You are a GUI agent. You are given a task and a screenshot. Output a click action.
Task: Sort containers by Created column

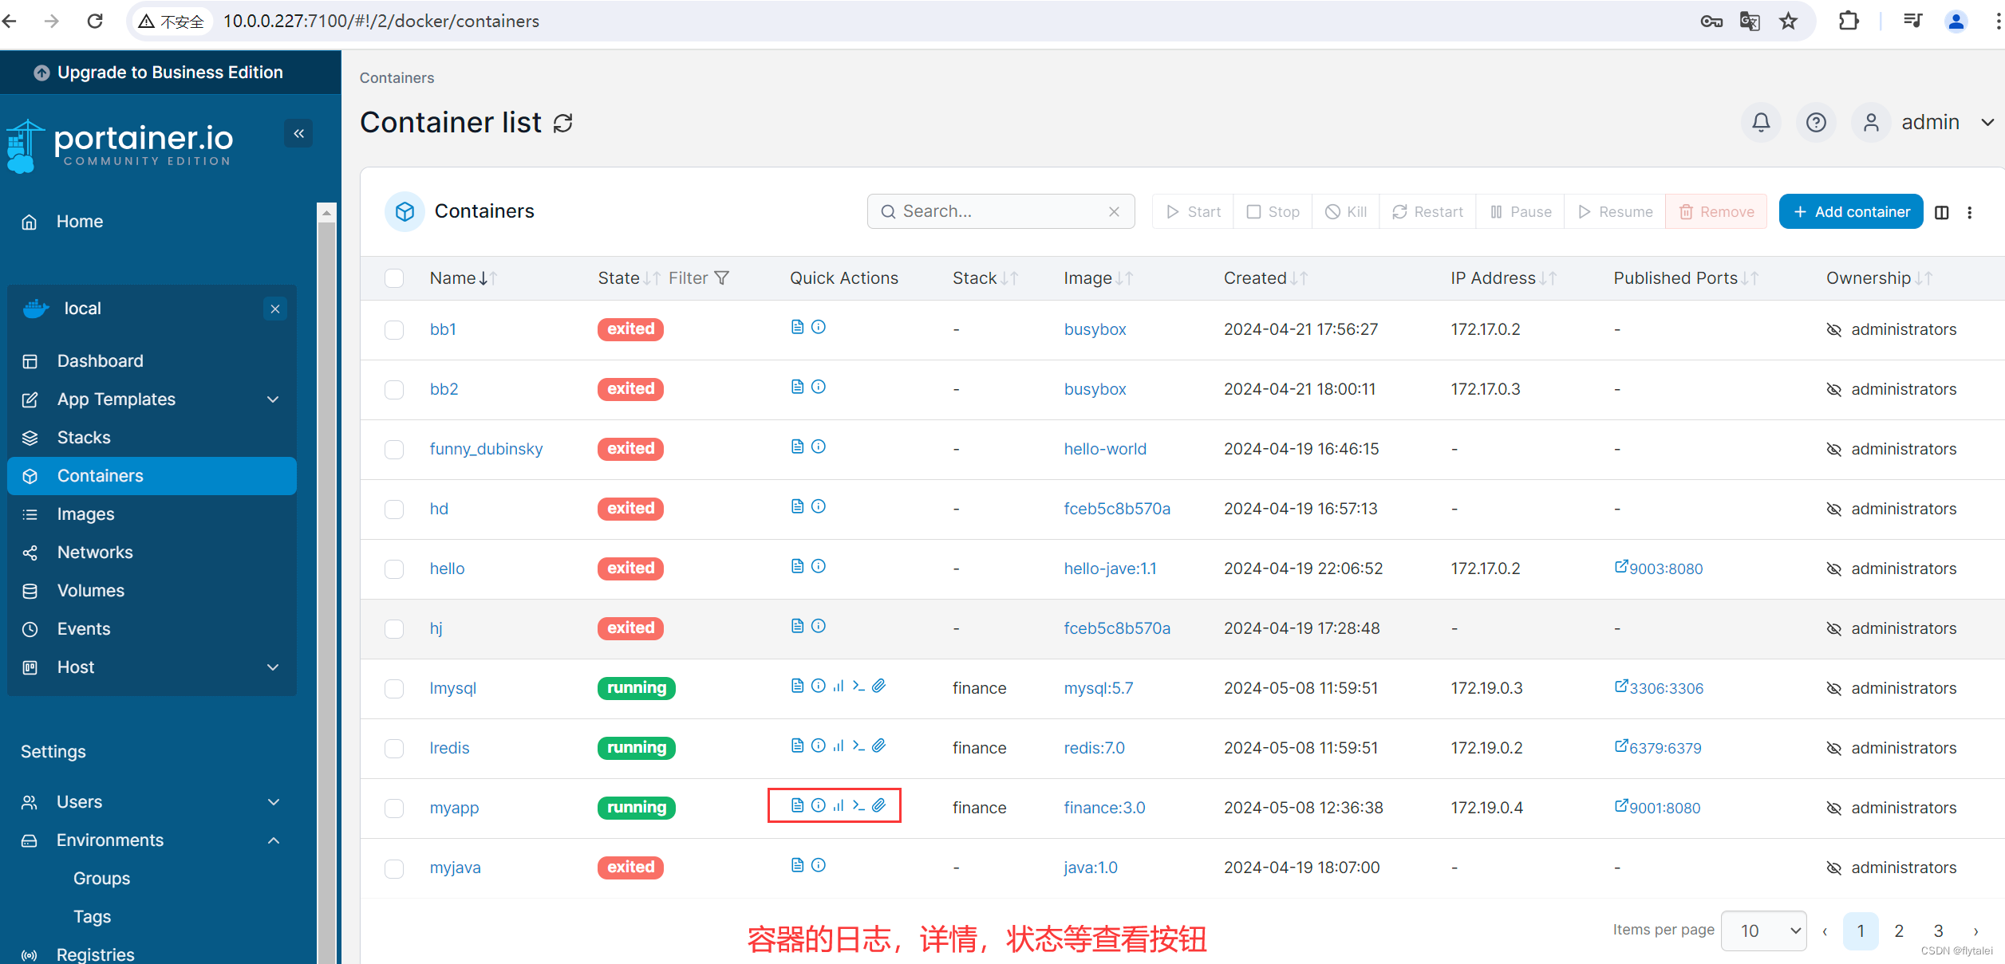click(1265, 278)
